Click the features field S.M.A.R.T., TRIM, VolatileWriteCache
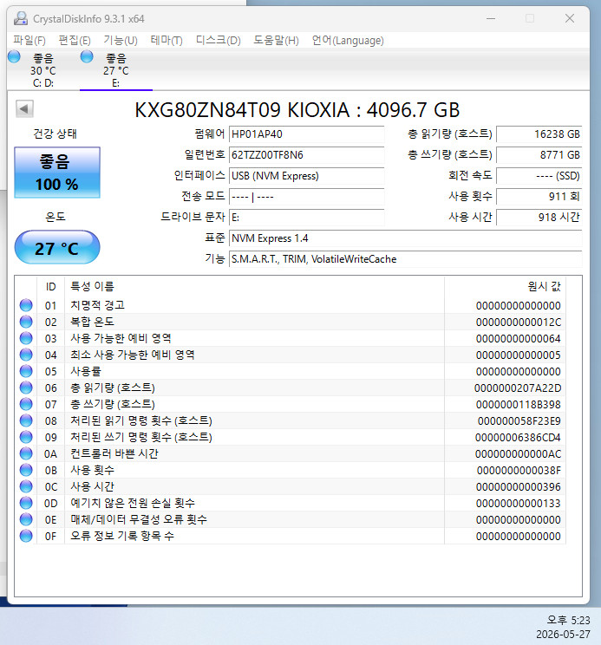 click(406, 259)
